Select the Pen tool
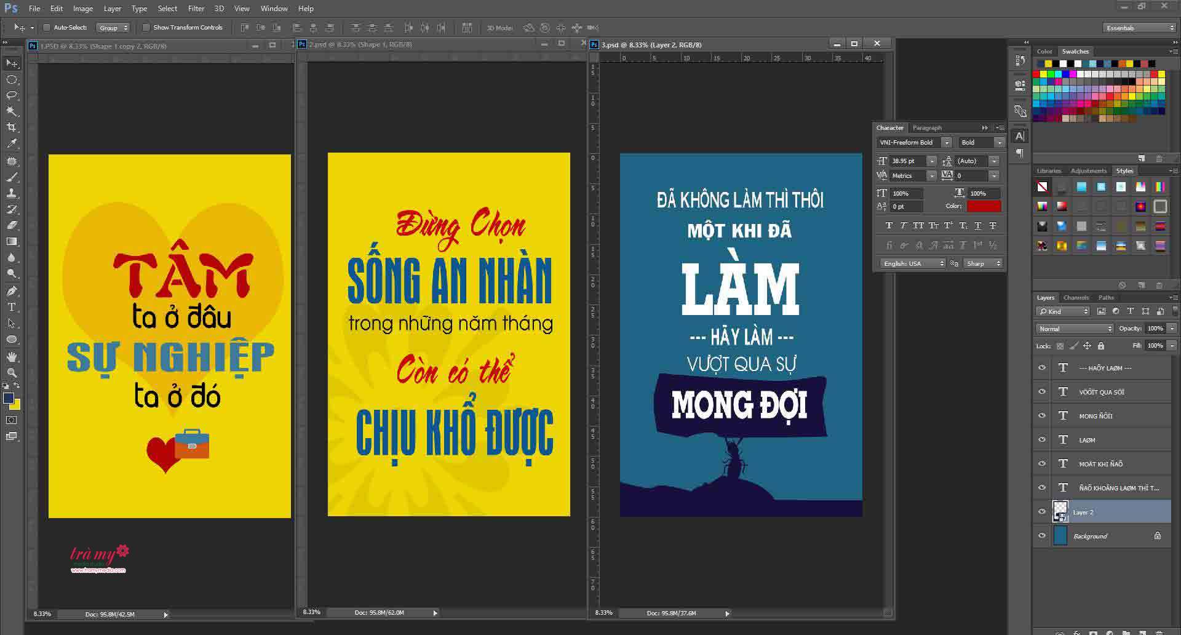 click(12, 291)
